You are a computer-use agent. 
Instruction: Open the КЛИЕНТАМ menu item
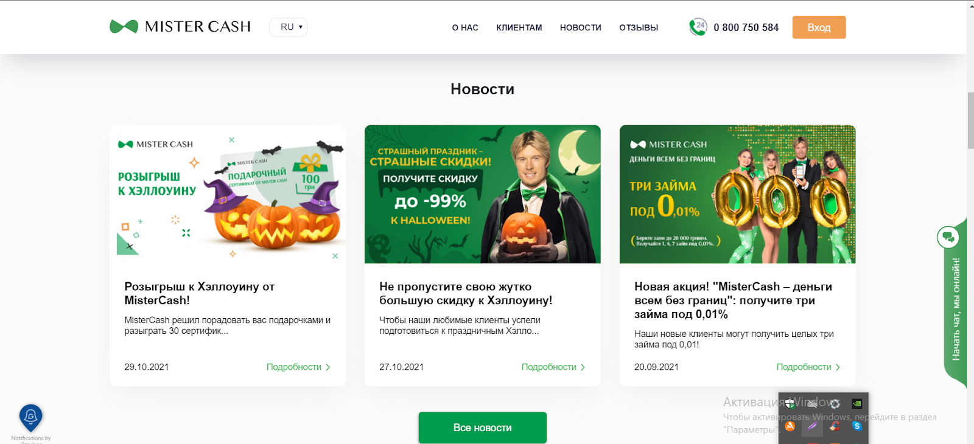[x=519, y=27]
